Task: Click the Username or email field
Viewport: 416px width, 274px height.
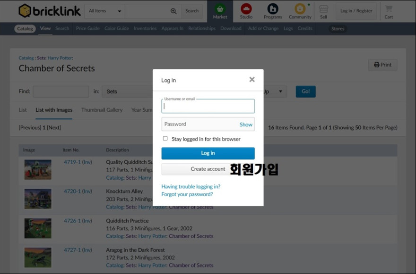Action: coord(208,106)
